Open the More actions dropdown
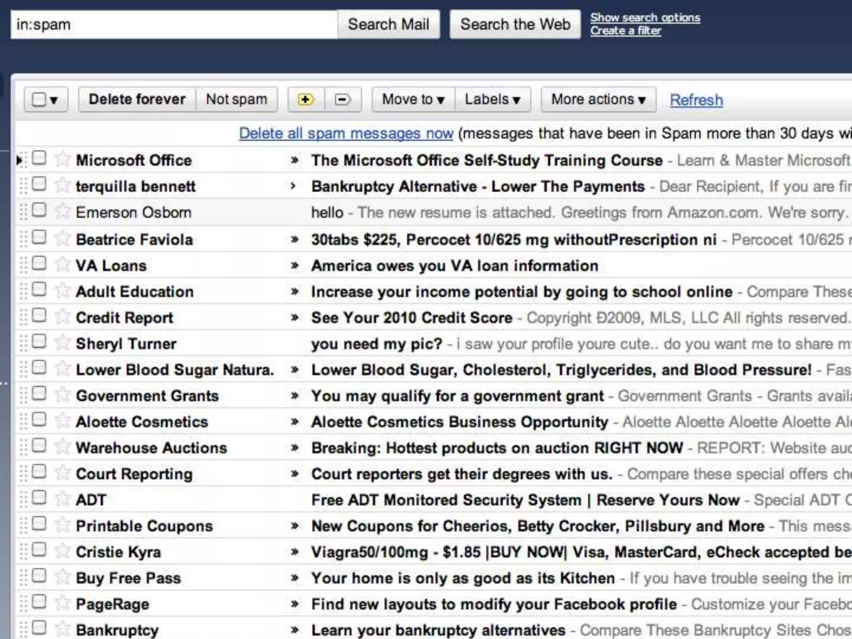The width and height of the screenshot is (852, 639). pos(599,99)
